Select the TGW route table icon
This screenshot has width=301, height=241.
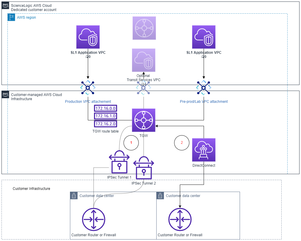tap(106, 116)
